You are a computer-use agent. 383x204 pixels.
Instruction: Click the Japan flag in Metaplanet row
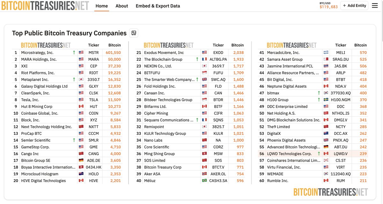pos(81,80)
